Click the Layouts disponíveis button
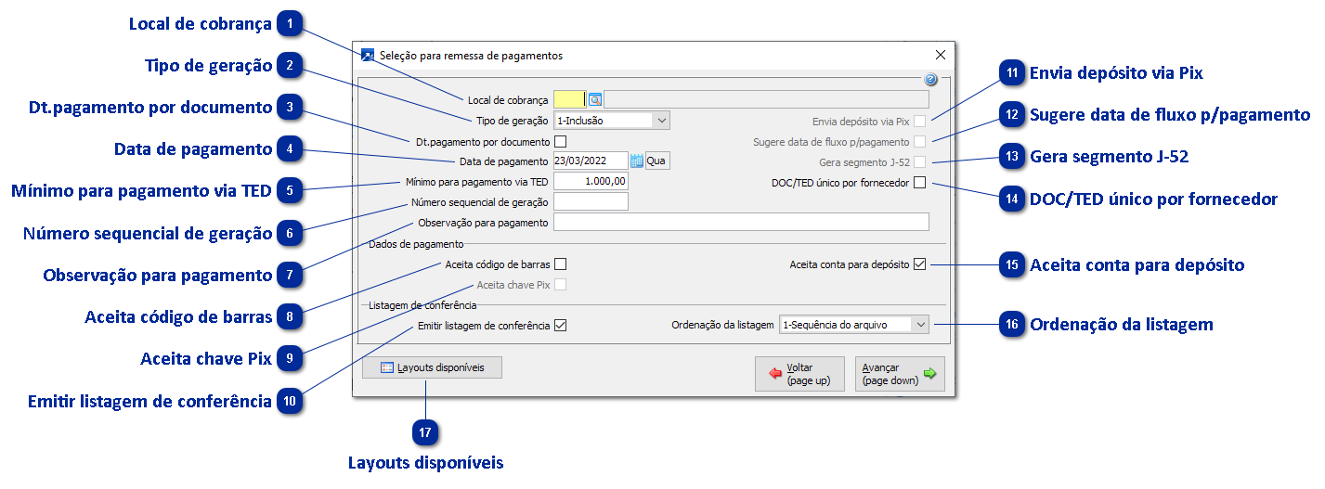 pos(433,367)
